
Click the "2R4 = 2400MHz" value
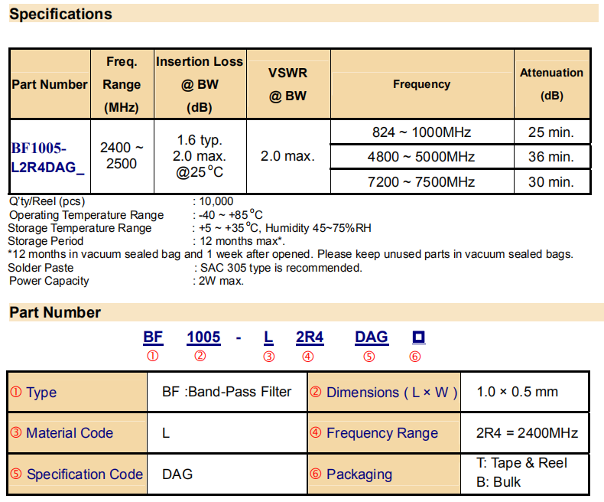pos(527,433)
